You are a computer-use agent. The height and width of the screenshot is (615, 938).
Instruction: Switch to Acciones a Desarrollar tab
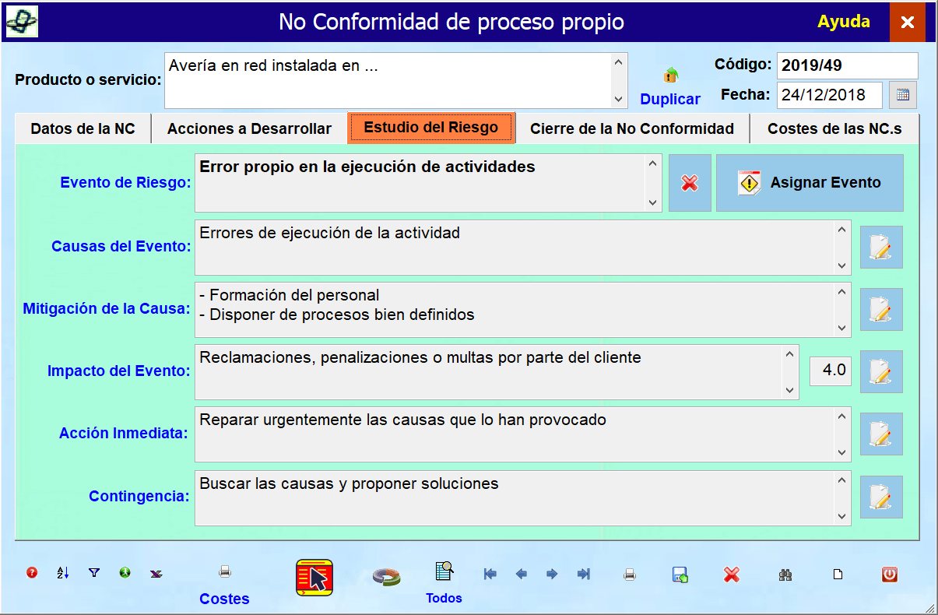[249, 129]
